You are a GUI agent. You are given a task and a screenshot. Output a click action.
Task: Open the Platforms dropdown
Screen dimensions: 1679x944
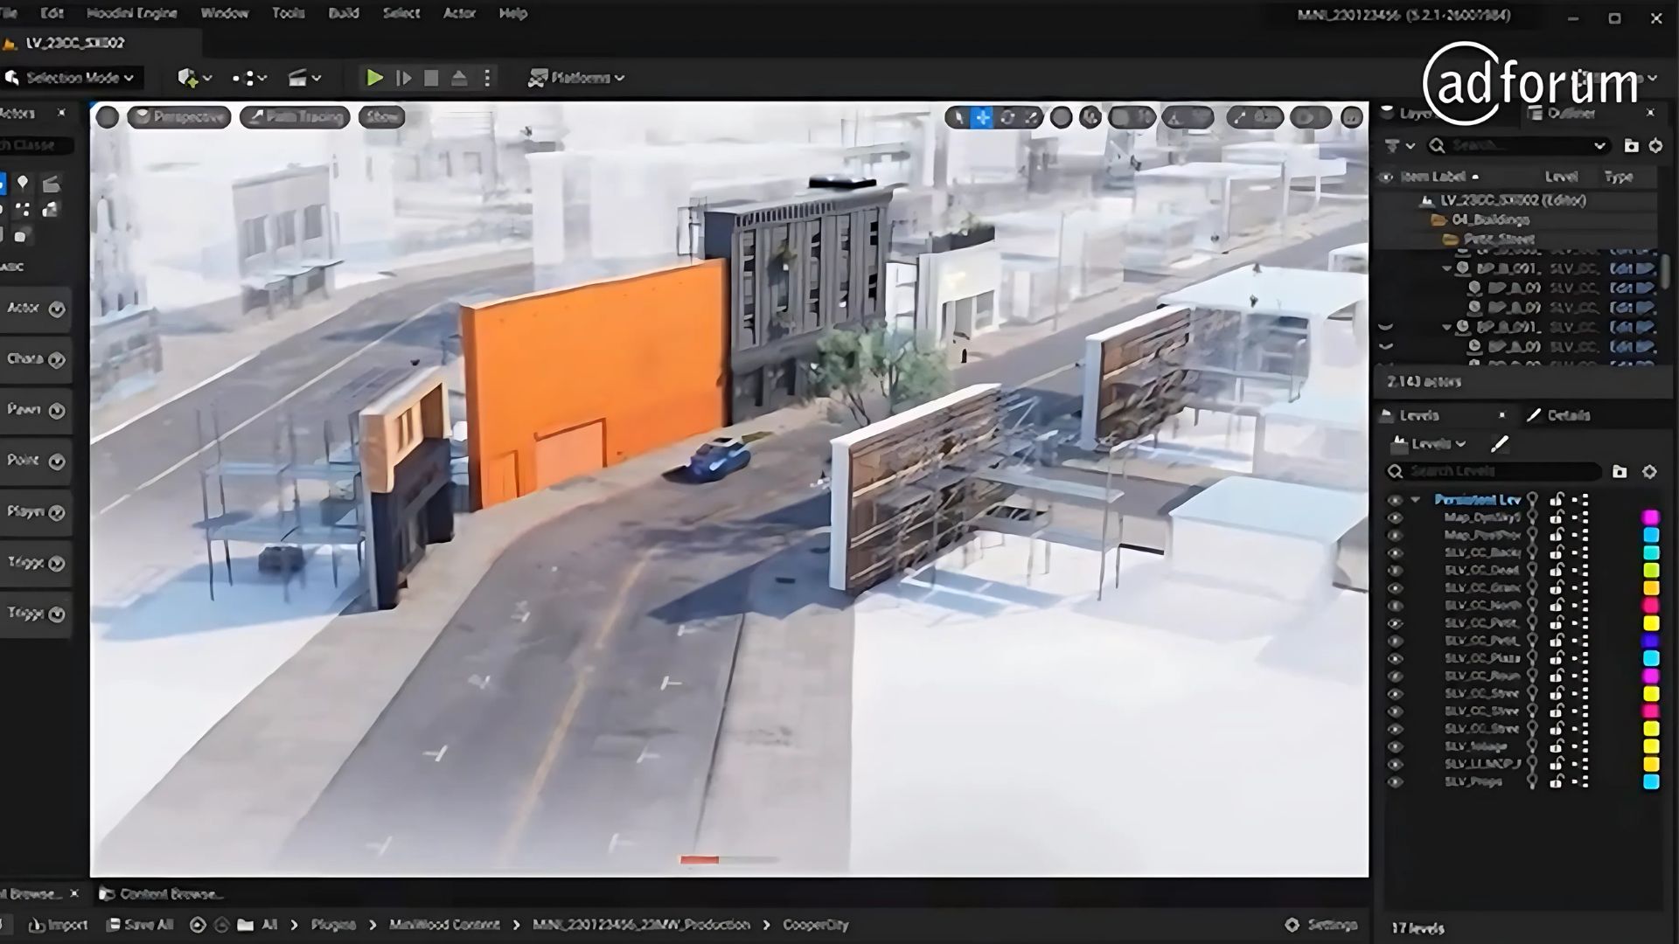(x=577, y=78)
